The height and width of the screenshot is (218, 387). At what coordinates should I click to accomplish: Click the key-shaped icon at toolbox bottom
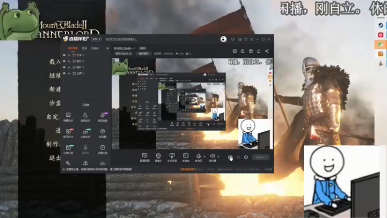pos(68,163)
